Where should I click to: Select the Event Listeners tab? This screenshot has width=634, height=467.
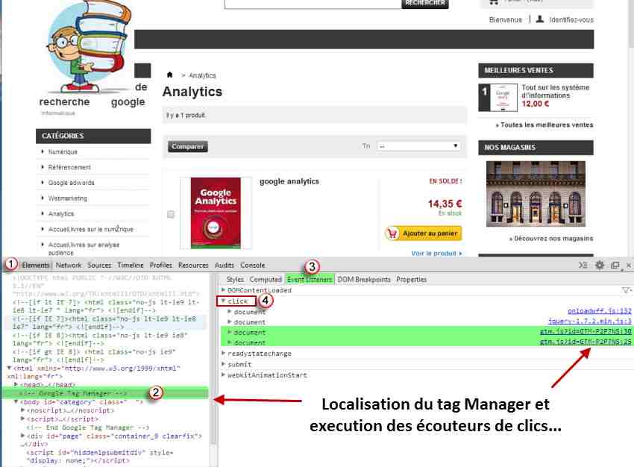pyautogui.click(x=310, y=280)
